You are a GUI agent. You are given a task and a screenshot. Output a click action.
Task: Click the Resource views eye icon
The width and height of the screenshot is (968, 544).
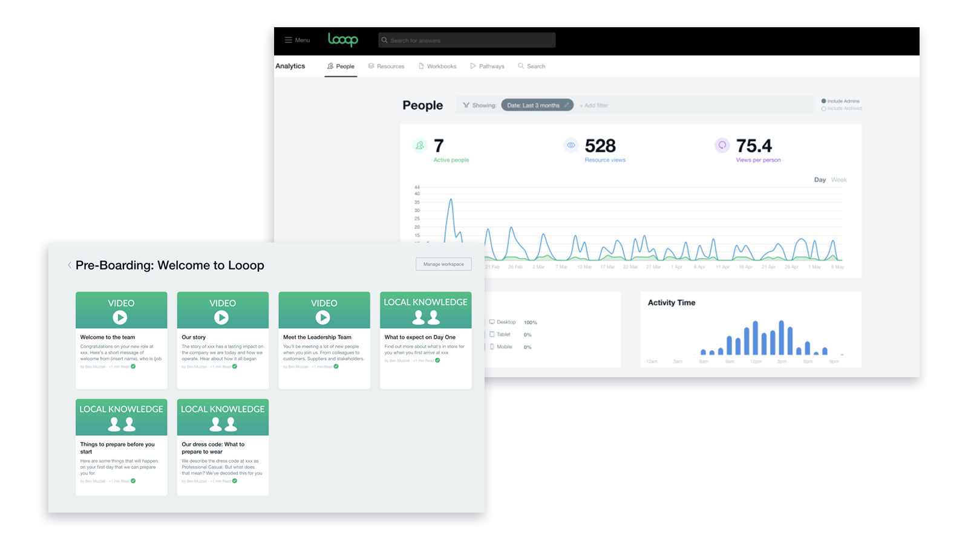[571, 146]
